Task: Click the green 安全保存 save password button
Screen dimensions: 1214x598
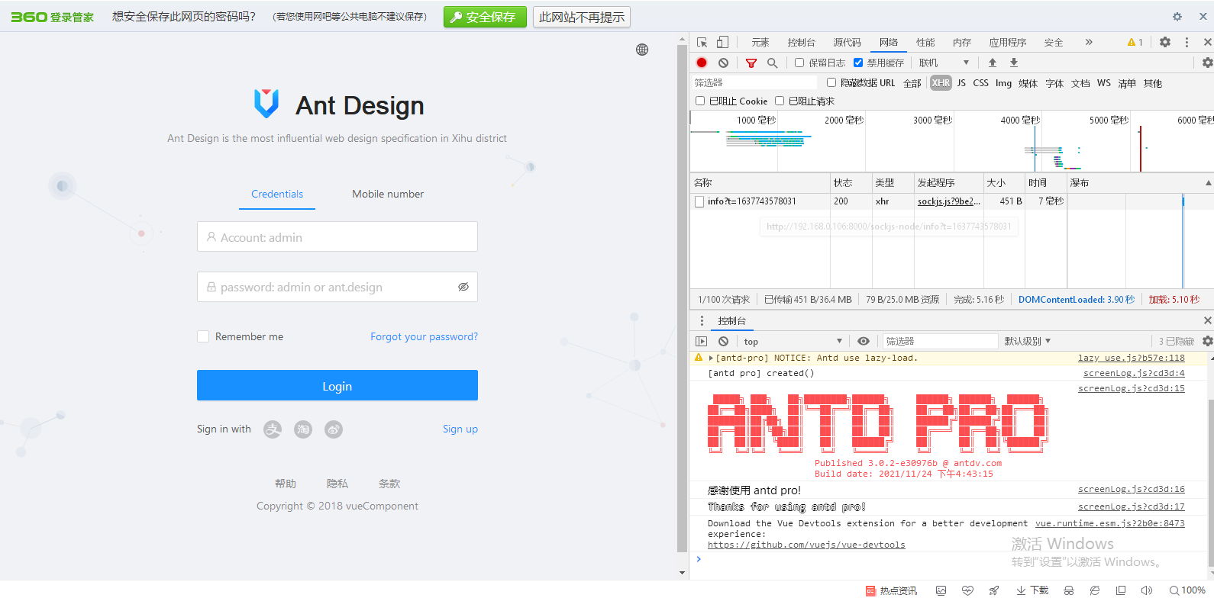Action: tap(485, 17)
